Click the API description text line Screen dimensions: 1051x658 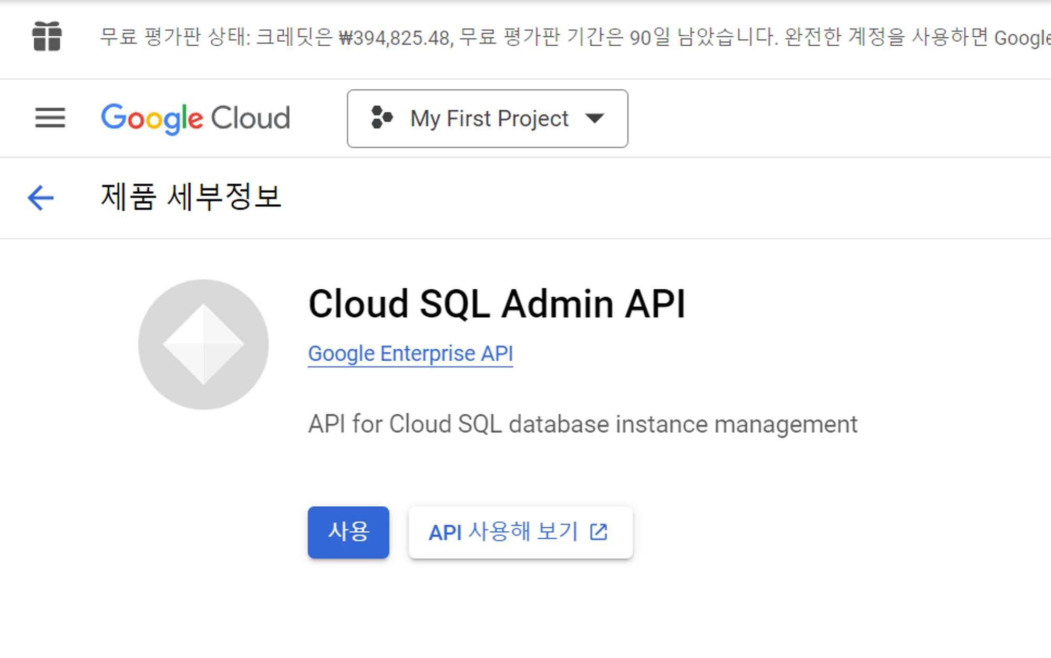[x=582, y=424]
